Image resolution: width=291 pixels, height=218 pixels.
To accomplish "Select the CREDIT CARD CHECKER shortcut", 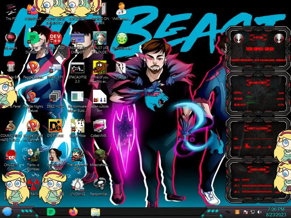I will click(77, 43).
